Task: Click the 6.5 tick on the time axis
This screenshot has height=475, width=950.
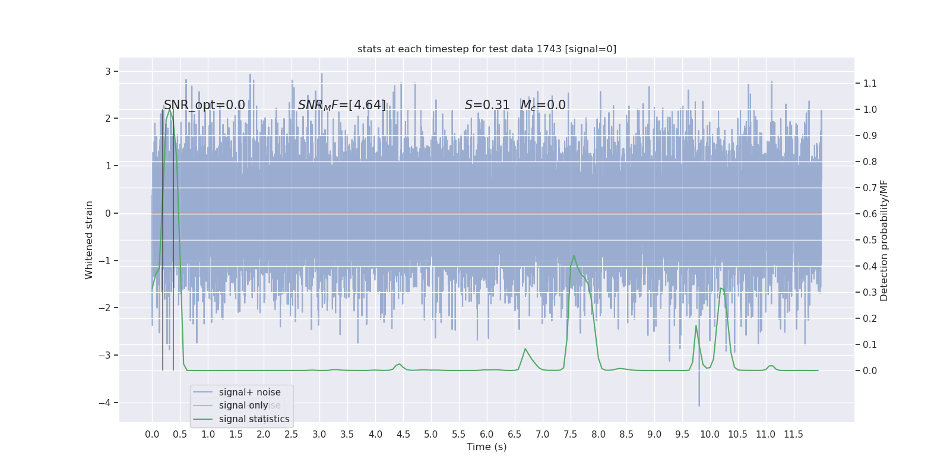Action: 515,435
